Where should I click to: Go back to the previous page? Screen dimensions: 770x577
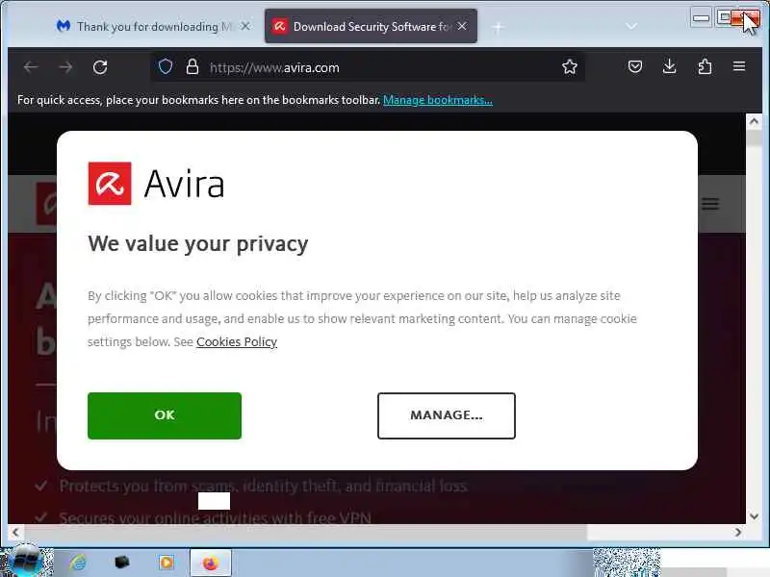point(31,67)
